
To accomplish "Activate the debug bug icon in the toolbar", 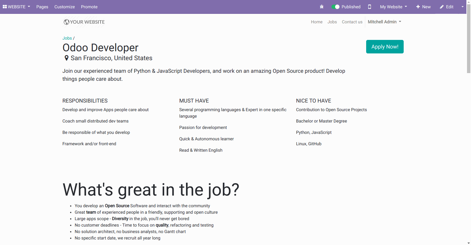I will 322,6.
